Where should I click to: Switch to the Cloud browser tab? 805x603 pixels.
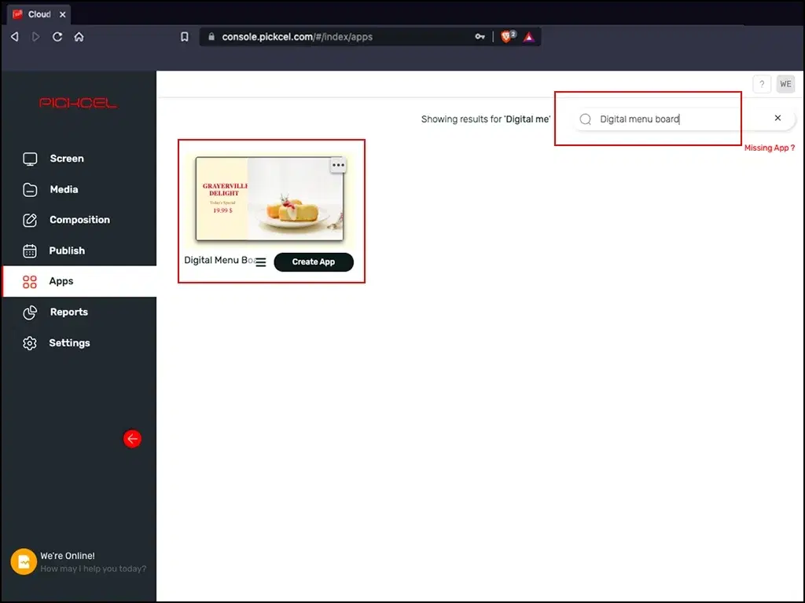pos(38,13)
